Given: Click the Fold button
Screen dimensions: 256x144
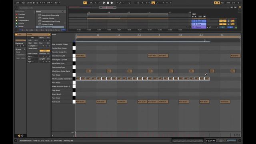Looking at the screenshot, I should (54, 35).
